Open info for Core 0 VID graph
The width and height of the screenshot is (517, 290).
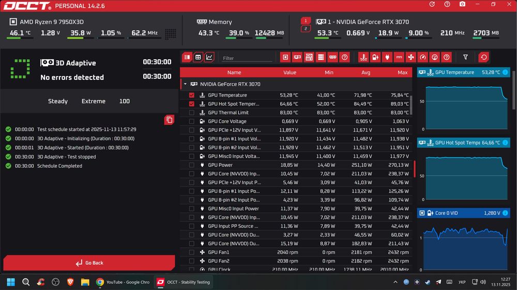click(505, 213)
